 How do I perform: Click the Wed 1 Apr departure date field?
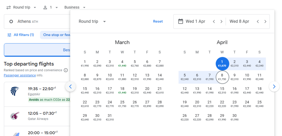[x=195, y=21]
